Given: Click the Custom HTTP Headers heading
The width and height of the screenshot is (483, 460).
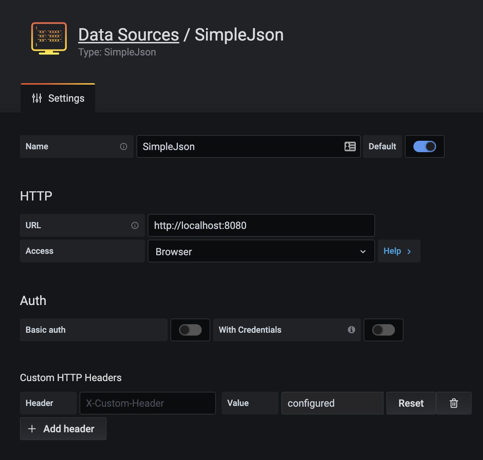Looking at the screenshot, I should click(x=71, y=378).
